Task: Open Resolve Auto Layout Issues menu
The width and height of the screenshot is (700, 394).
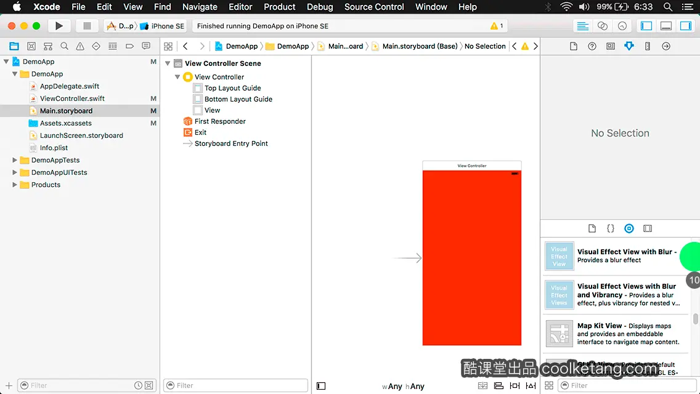Action: pos(531,385)
